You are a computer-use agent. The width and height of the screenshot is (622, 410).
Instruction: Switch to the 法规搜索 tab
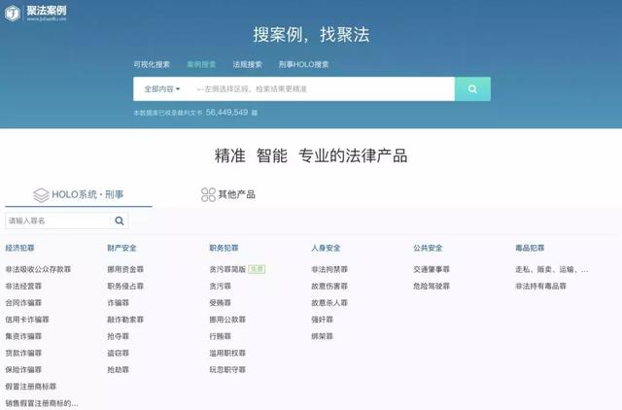click(247, 64)
